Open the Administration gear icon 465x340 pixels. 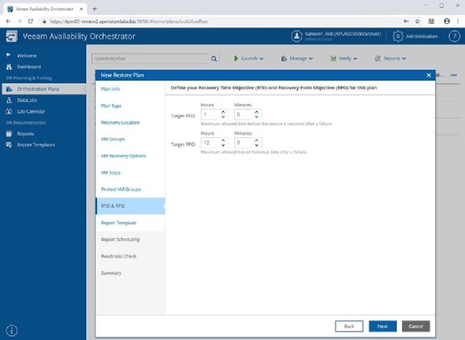click(398, 37)
